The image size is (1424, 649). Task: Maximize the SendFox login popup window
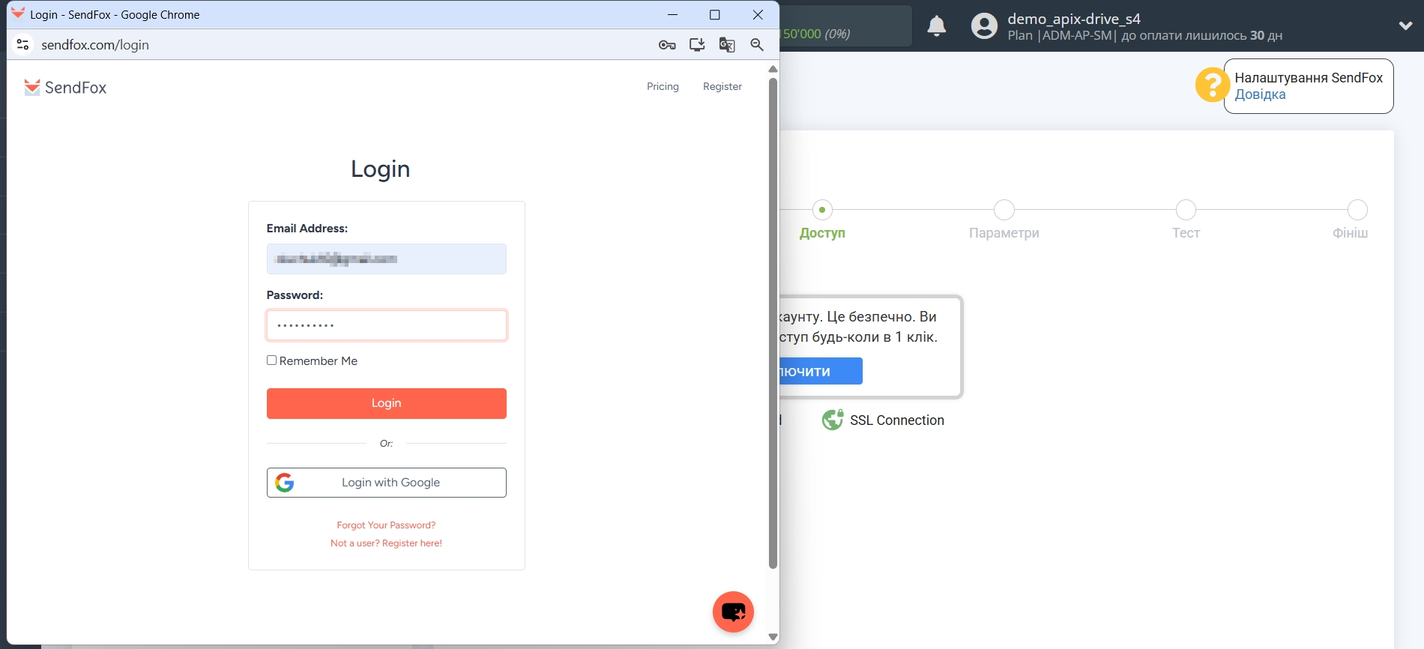(x=715, y=14)
